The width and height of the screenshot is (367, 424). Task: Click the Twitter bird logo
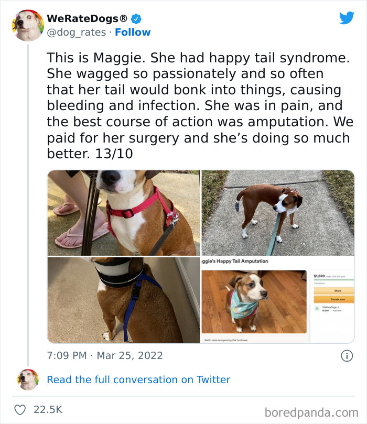point(347,17)
